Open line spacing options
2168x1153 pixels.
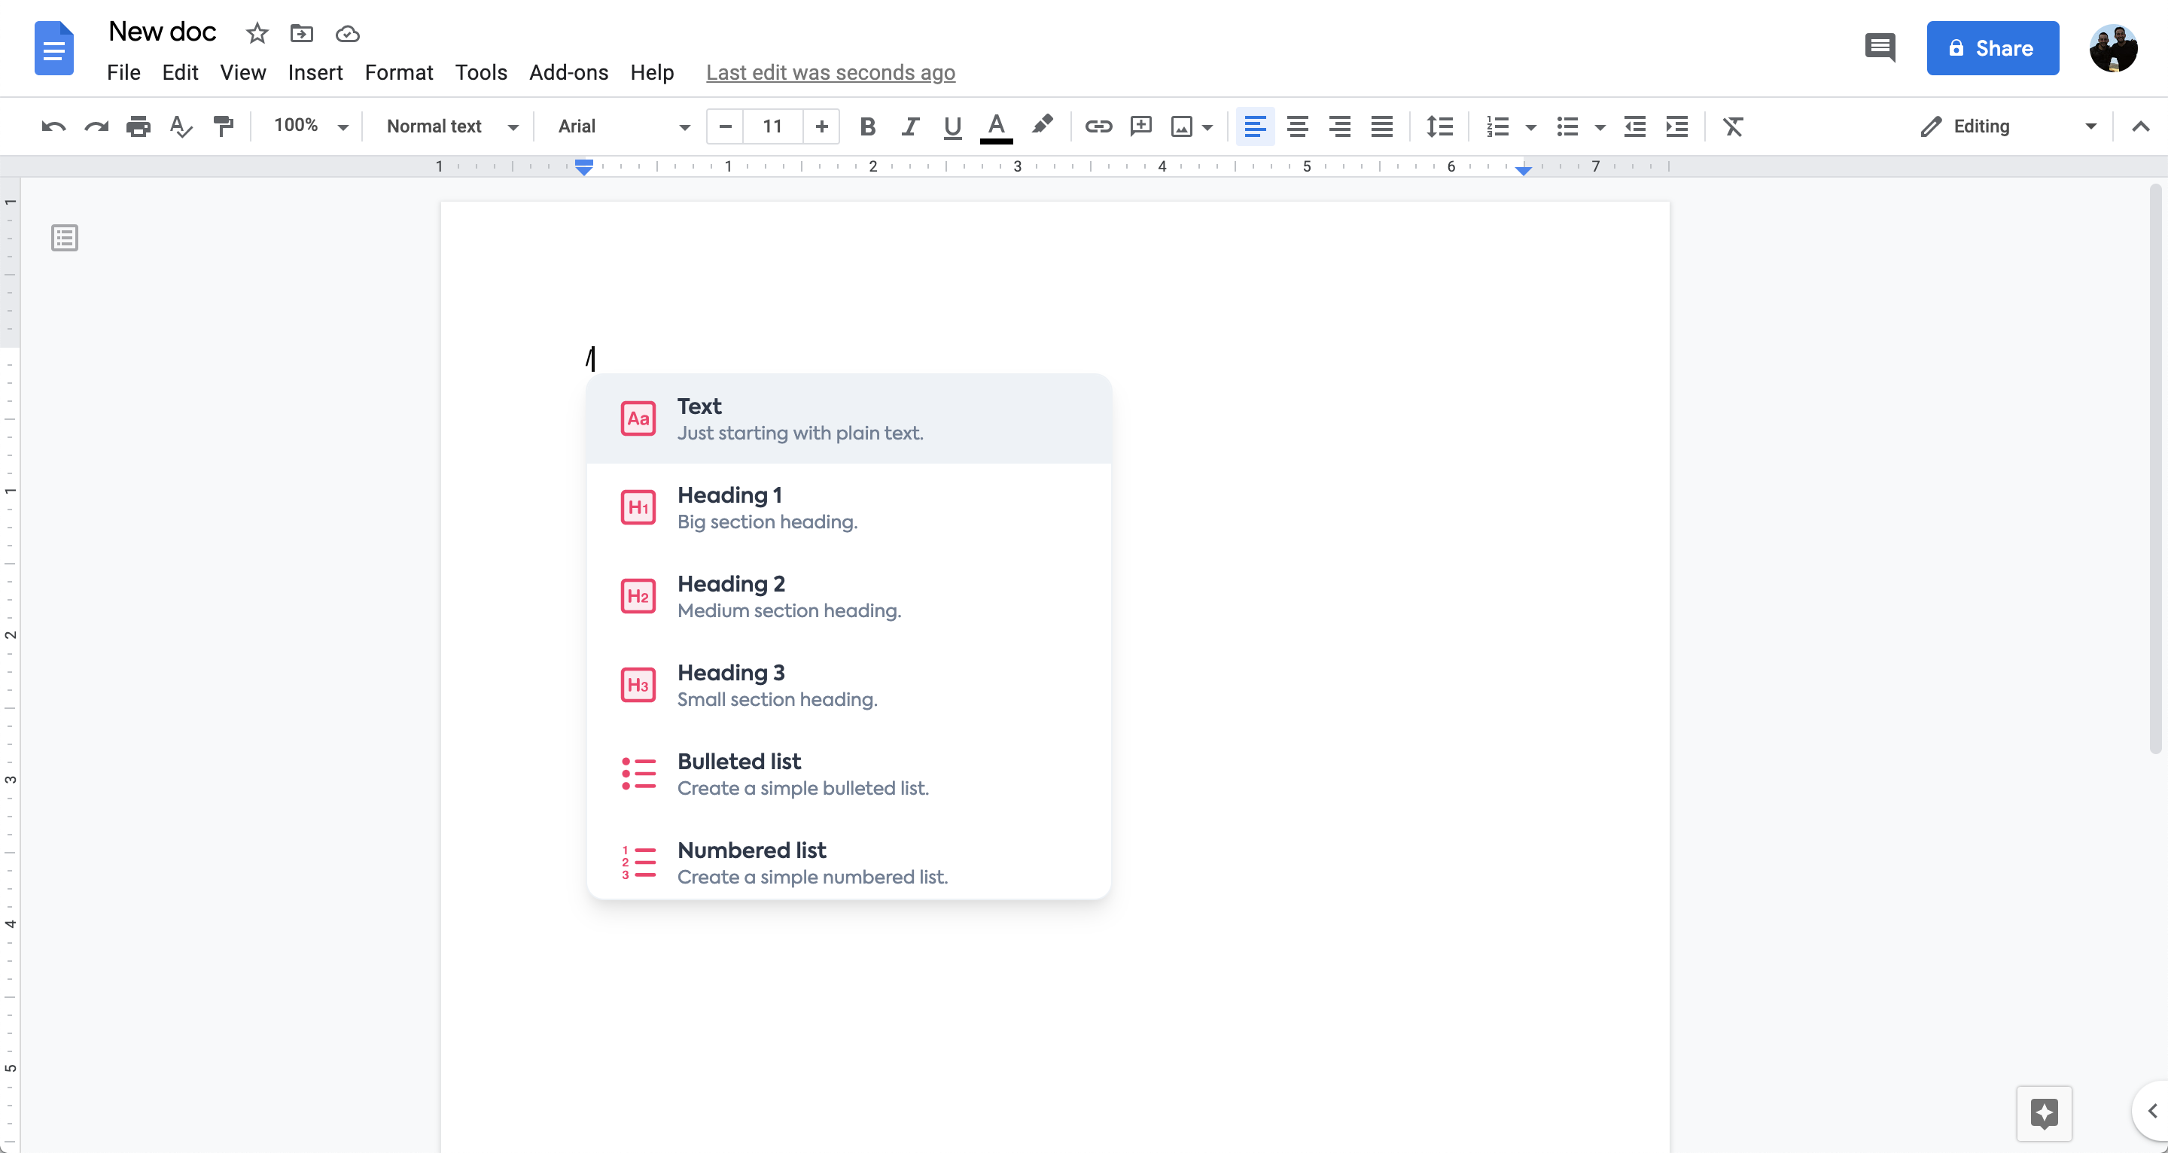pyautogui.click(x=1439, y=126)
